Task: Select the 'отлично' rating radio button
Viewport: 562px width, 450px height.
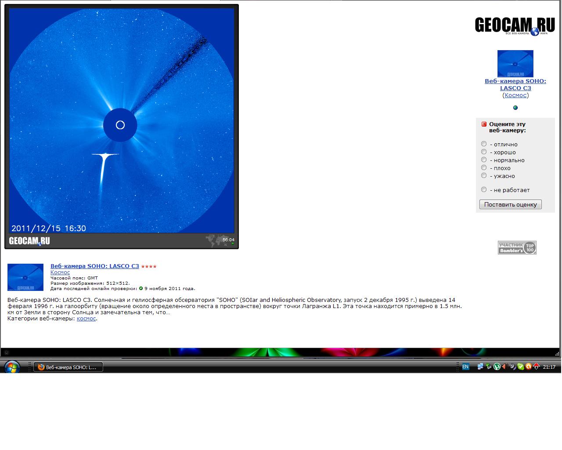Action: point(484,144)
